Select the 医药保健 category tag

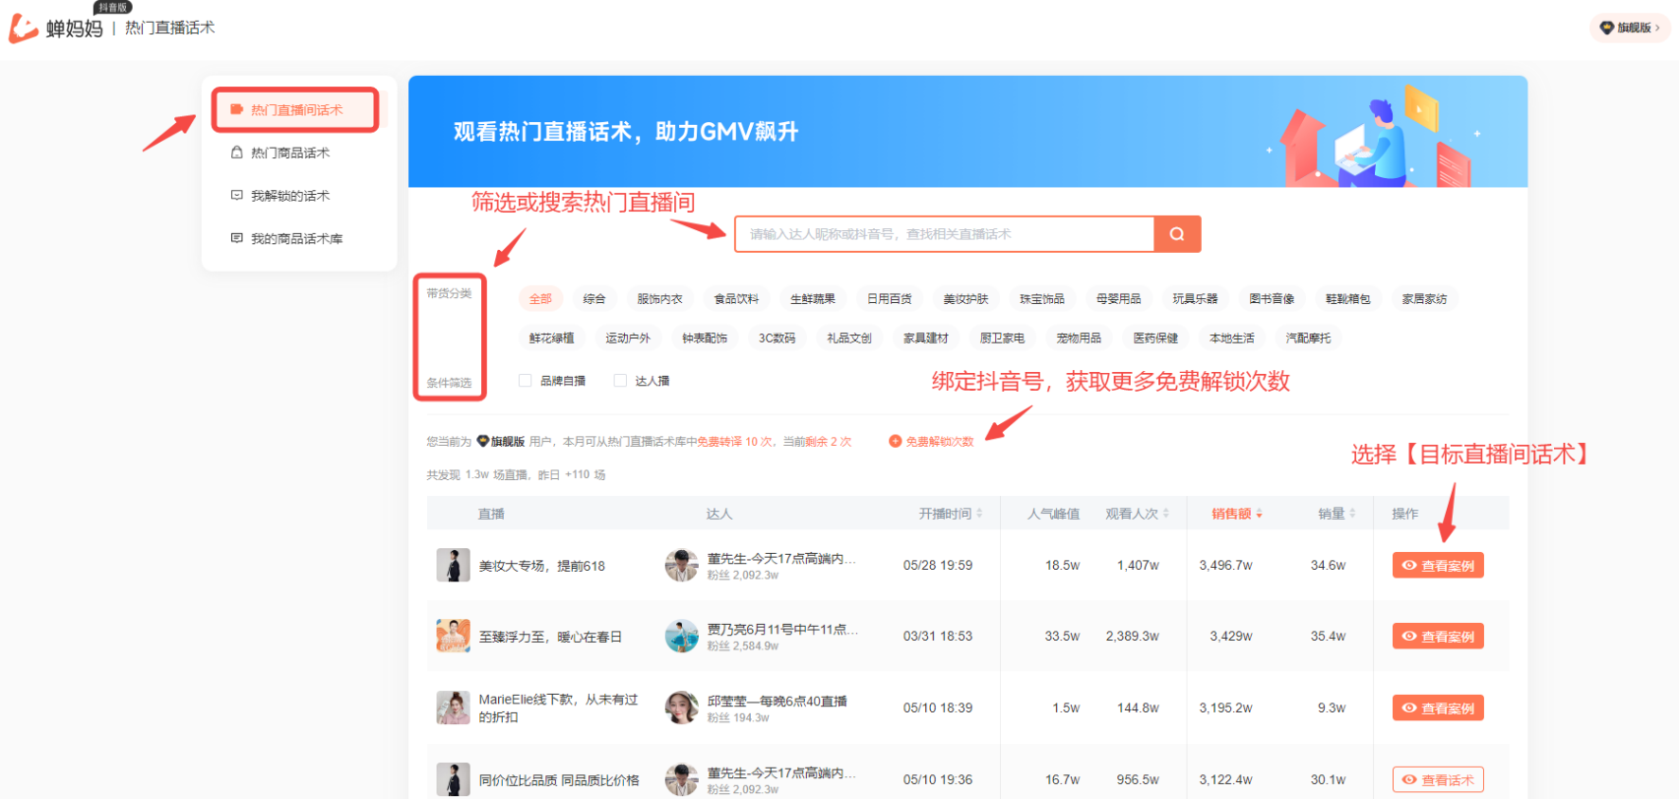click(x=1155, y=338)
